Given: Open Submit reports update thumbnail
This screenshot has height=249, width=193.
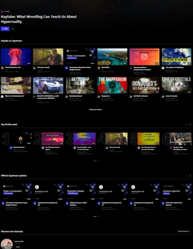Looking at the screenshot, I should pyautogui.click(x=177, y=192).
